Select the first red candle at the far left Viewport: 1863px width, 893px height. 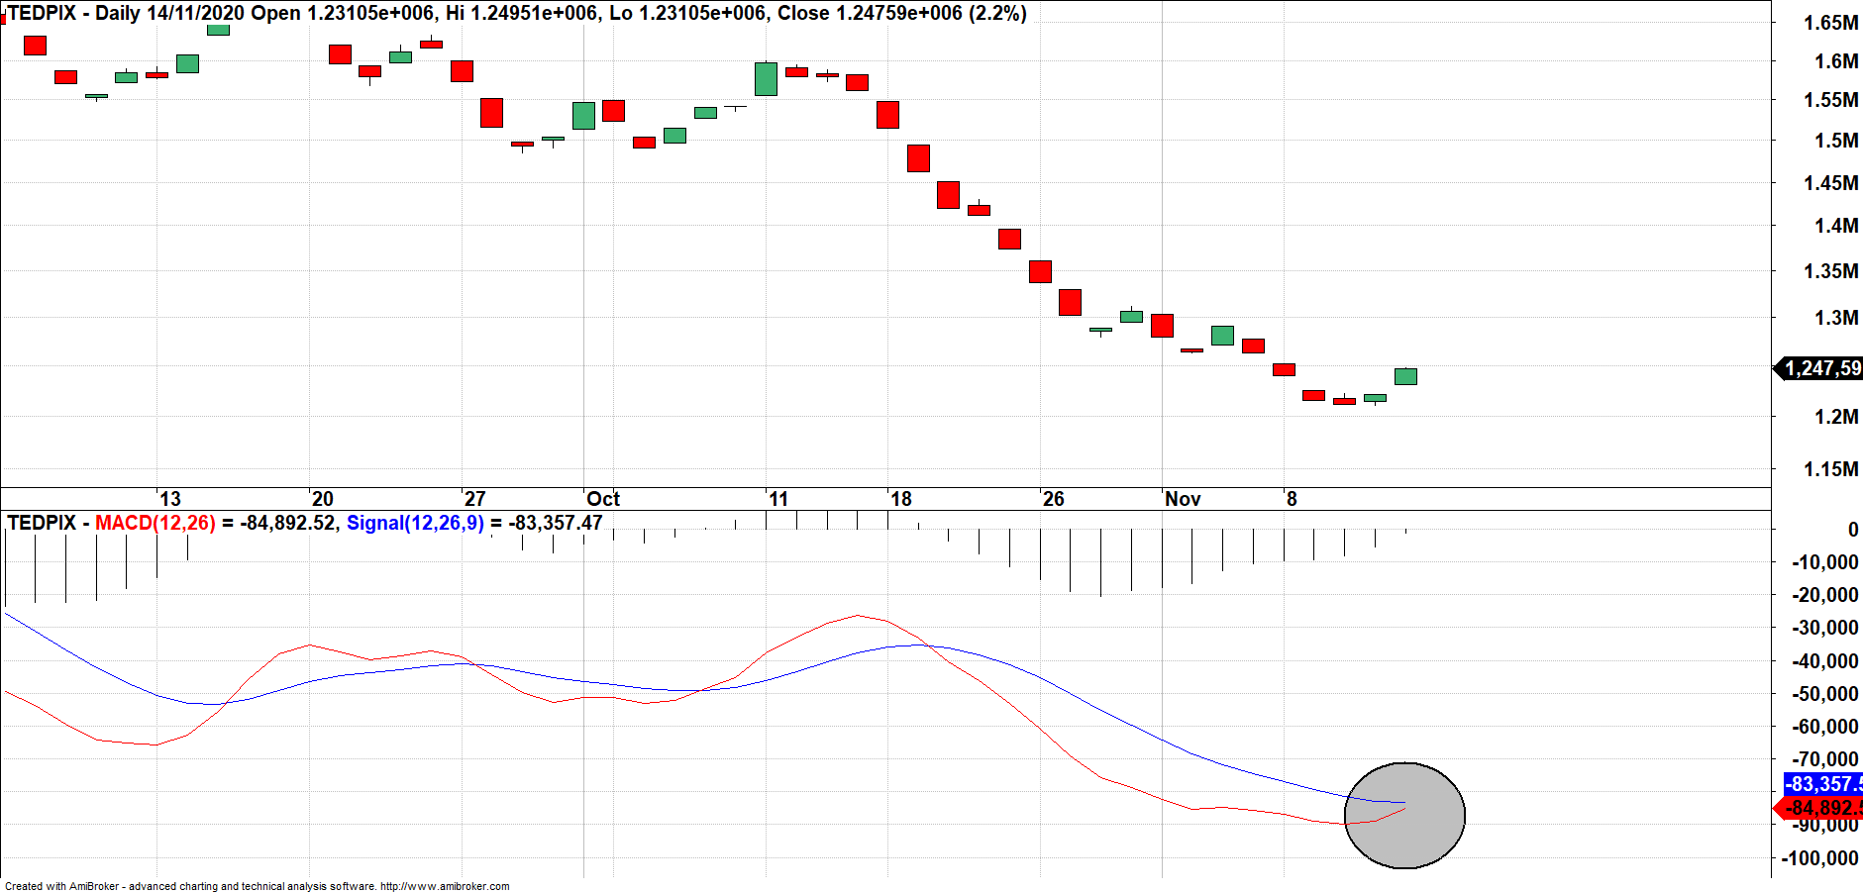tap(35, 46)
